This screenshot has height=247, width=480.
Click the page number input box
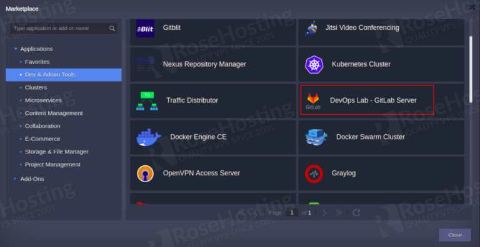(x=292, y=213)
